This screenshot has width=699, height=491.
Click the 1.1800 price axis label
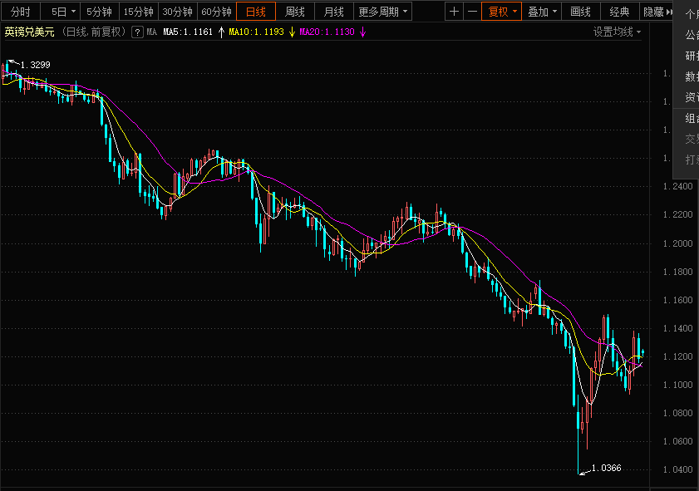(678, 272)
